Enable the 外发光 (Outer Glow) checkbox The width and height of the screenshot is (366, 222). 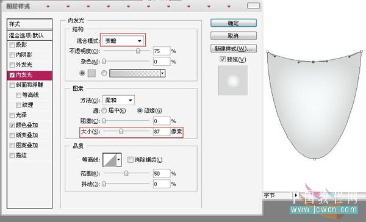point(12,65)
